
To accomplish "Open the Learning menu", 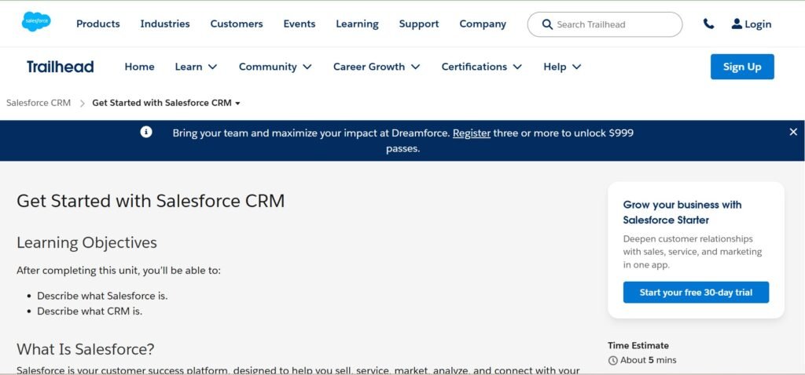I will pos(358,24).
